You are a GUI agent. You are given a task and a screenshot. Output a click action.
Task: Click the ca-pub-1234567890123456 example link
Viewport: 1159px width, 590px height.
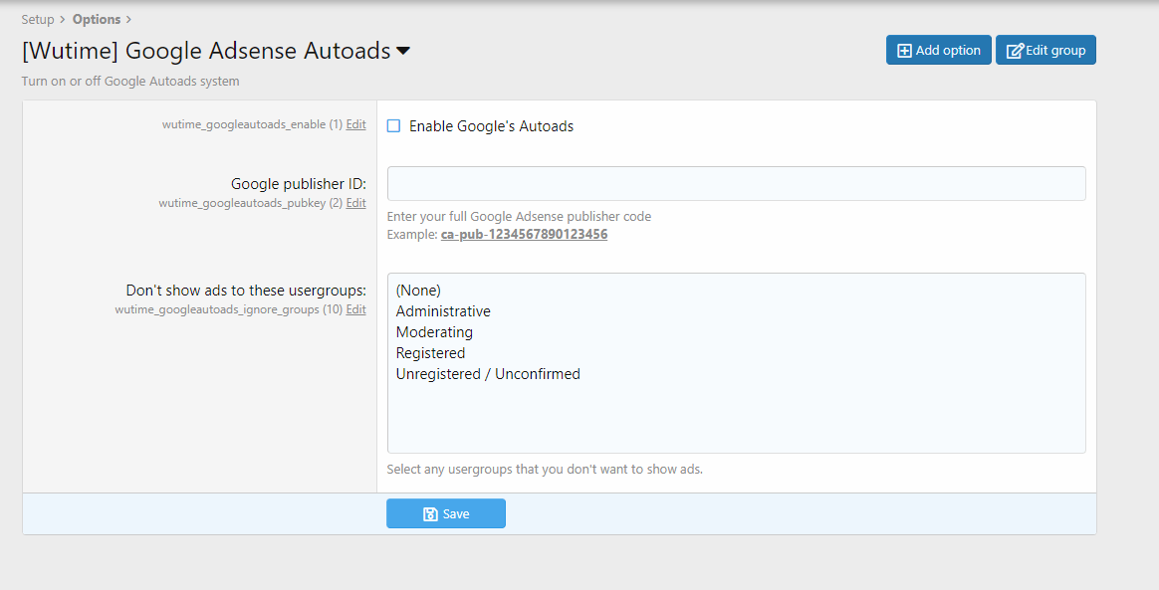pyautogui.click(x=524, y=235)
